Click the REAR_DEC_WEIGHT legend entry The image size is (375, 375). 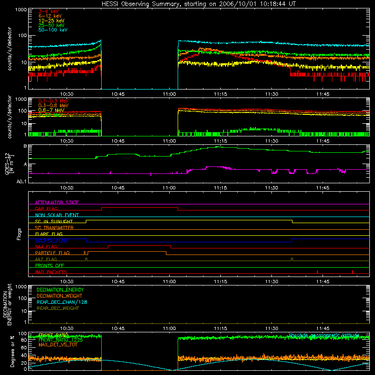point(58,308)
